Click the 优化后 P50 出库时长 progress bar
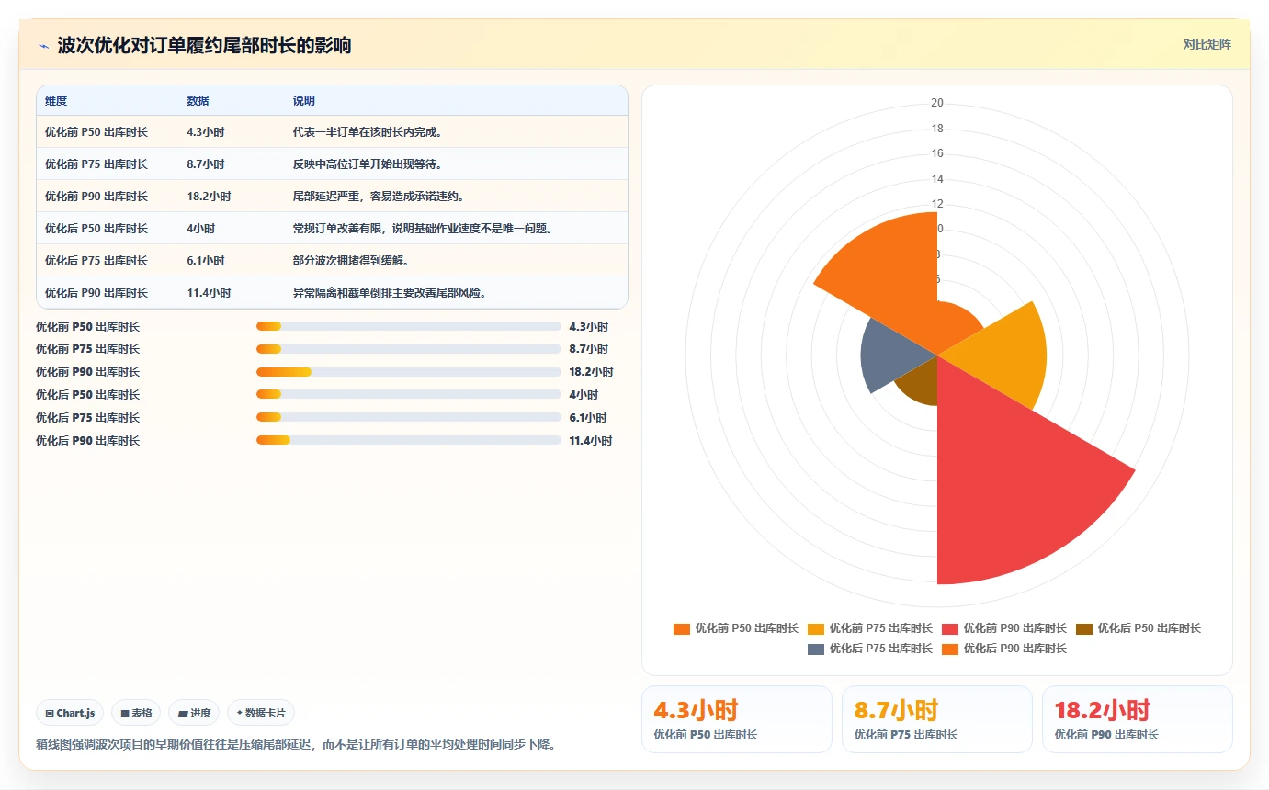 pyautogui.click(x=409, y=395)
